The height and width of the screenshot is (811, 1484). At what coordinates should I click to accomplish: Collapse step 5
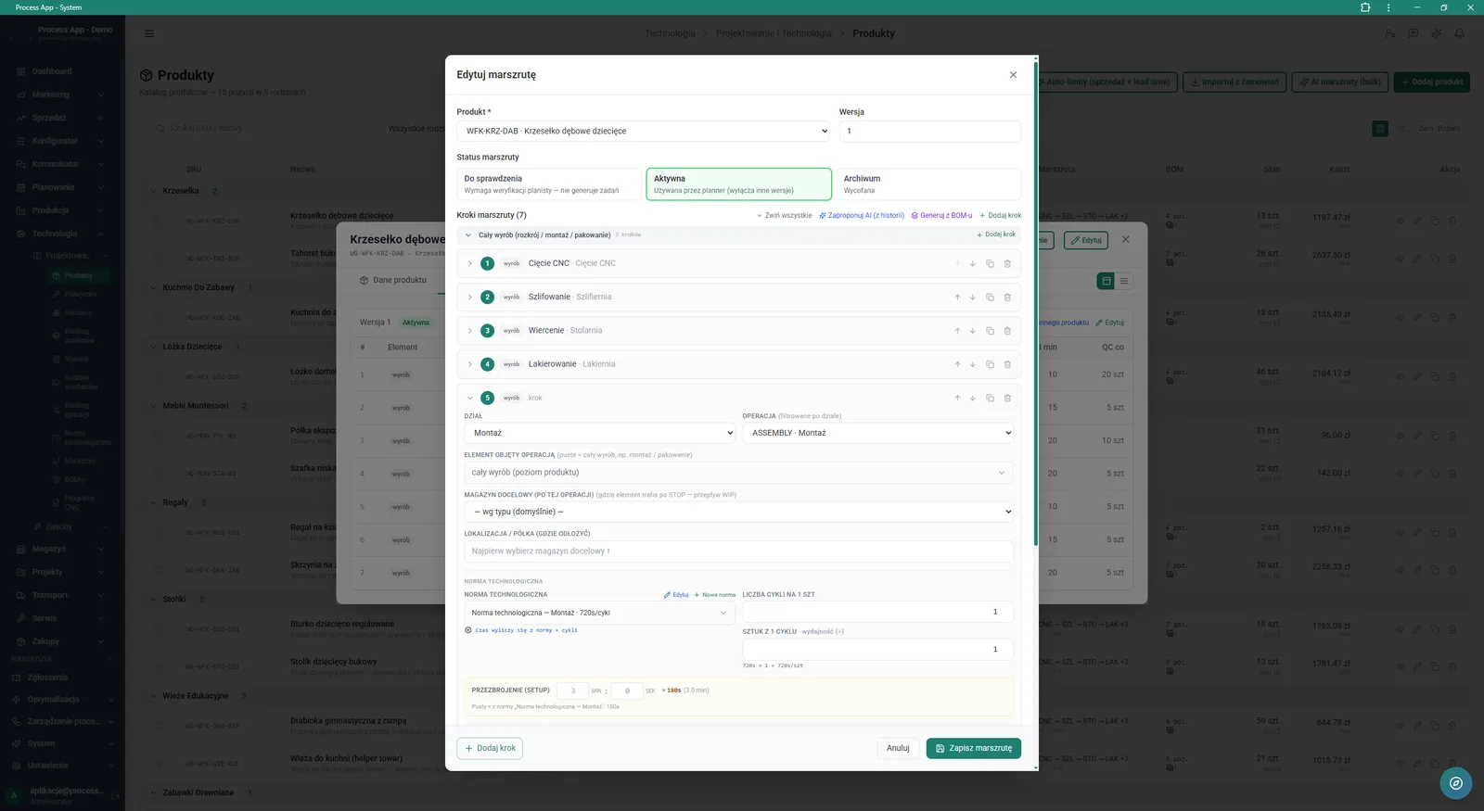(470, 398)
